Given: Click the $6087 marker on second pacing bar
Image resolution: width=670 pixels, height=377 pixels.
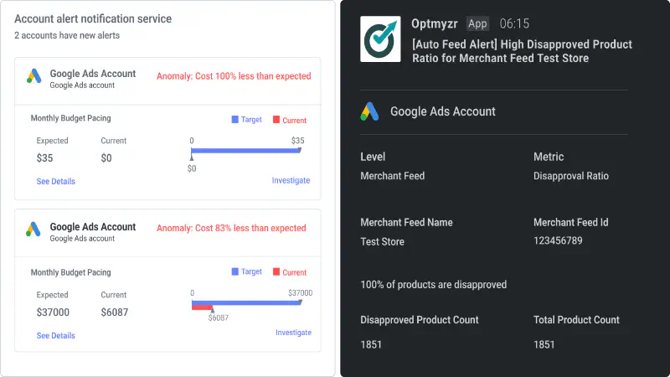Looking at the screenshot, I should click(213, 310).
